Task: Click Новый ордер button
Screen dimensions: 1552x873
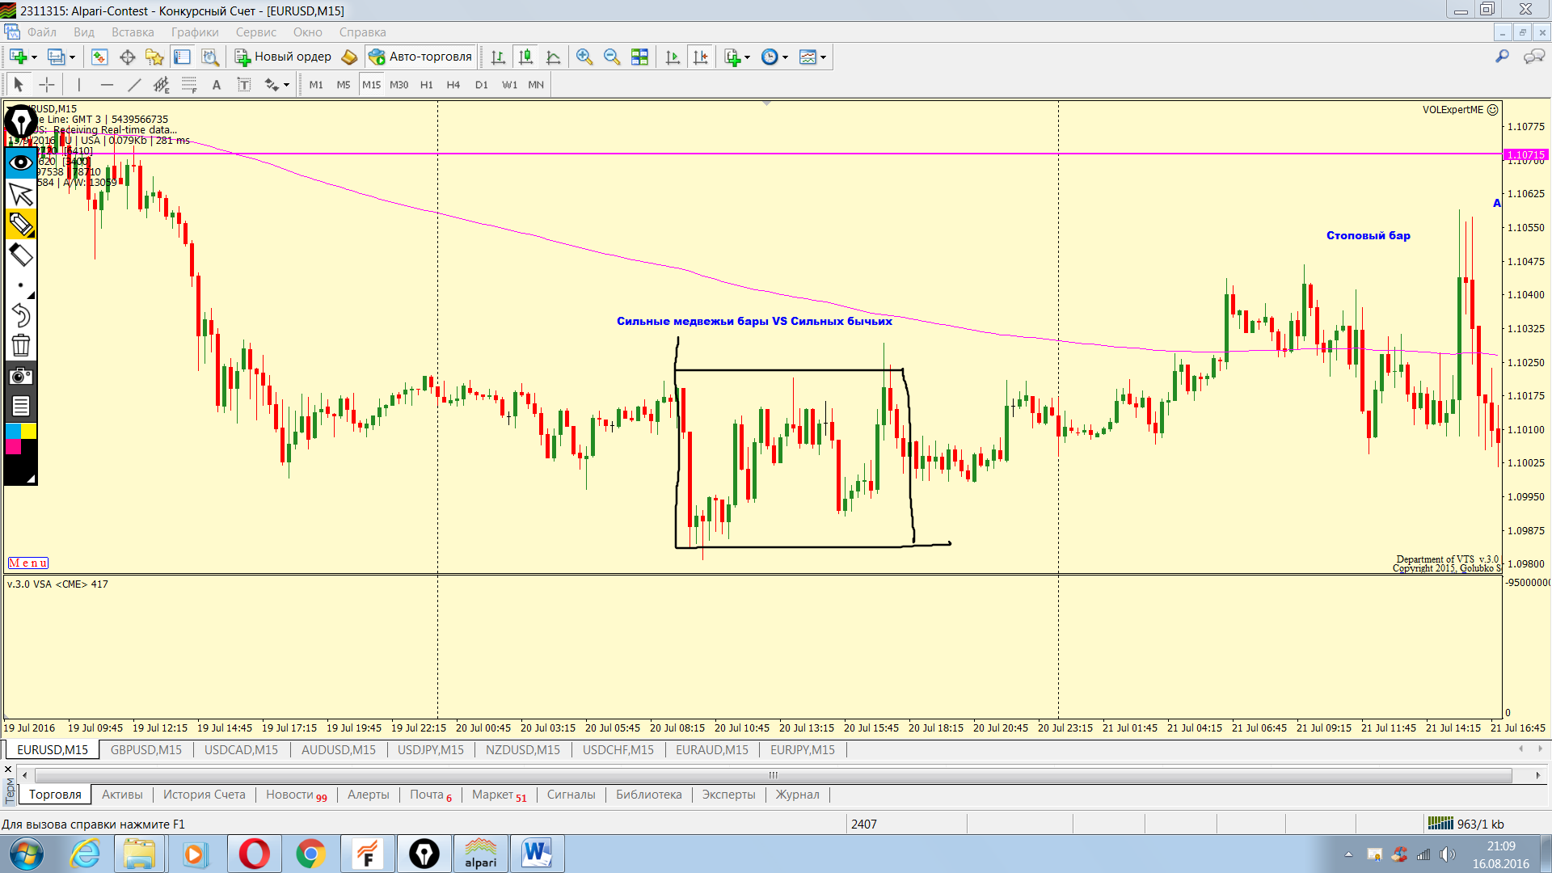Action: pyautogui.click(x=283, y=57)
